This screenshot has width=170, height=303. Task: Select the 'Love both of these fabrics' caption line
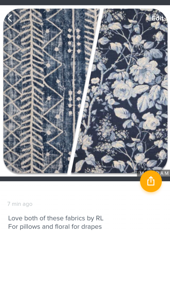(x=56, y=218)
